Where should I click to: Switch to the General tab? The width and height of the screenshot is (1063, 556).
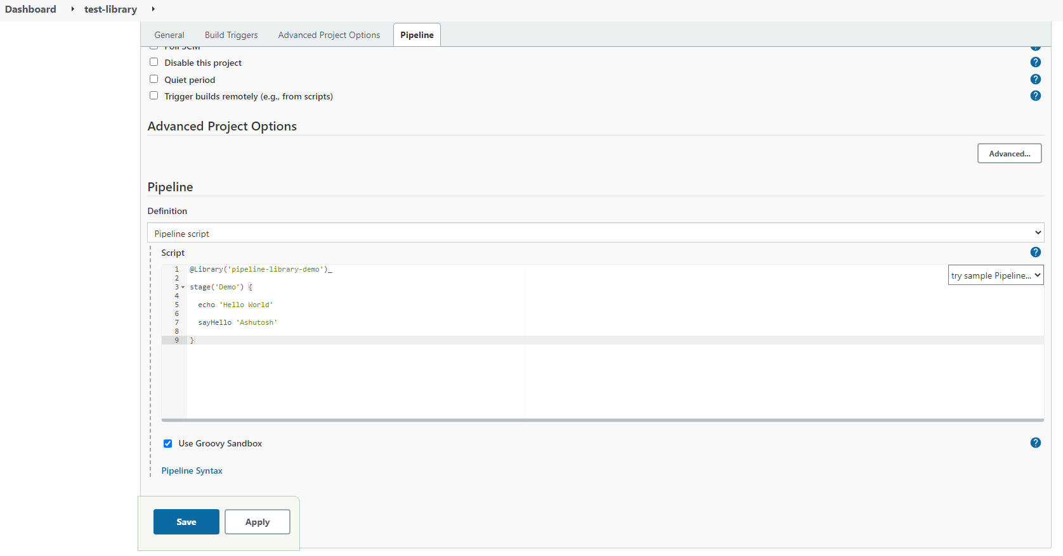[169, 35]
